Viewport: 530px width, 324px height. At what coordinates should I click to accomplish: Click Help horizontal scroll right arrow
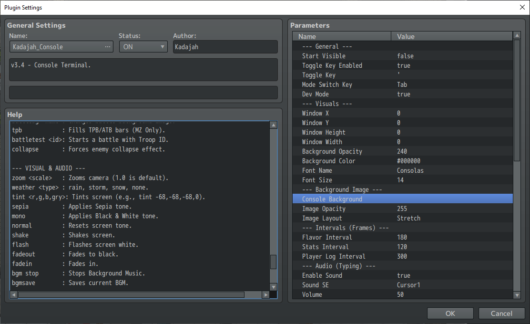pyautogui.click(x=265, y=295)
